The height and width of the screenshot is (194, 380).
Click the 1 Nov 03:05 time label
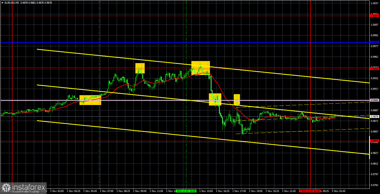point(57,191)
